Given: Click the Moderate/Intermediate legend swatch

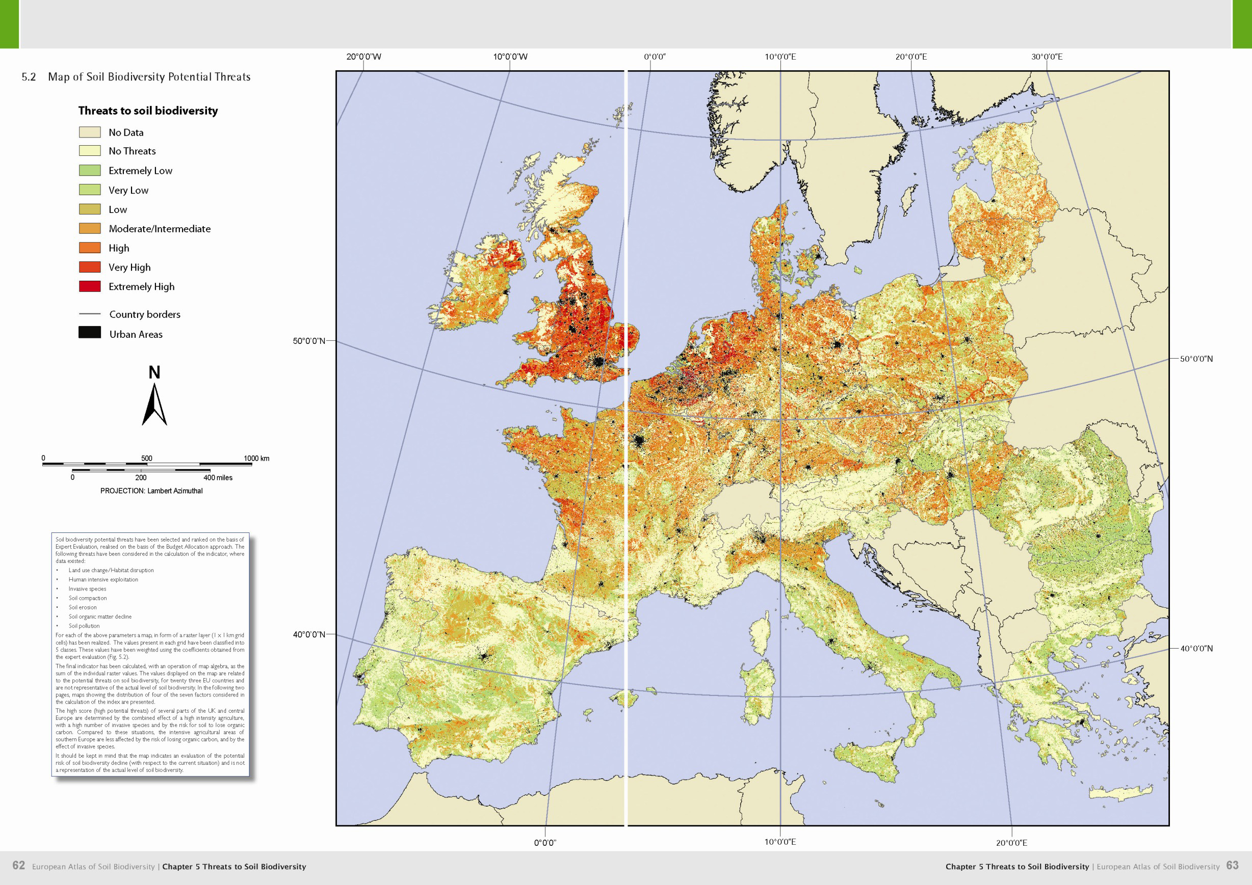Looking at the screenshot, I should click(x=89, y=228).
